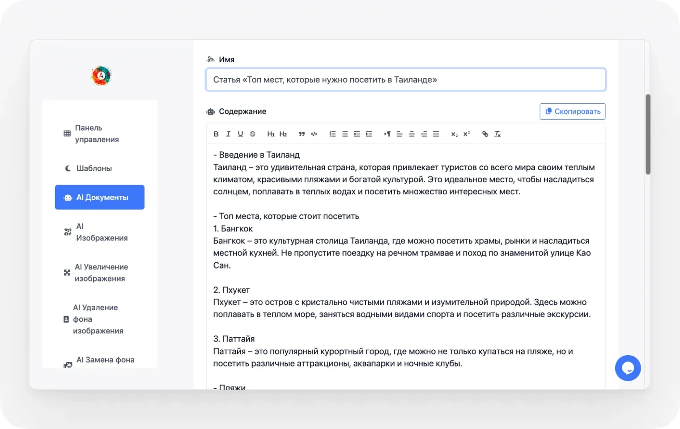680x429 pixels.
Task: Center-align the text
Action: 412,134
